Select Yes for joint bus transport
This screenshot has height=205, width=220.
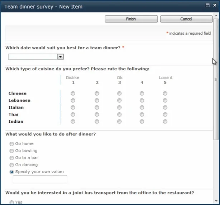pos(12,202)
